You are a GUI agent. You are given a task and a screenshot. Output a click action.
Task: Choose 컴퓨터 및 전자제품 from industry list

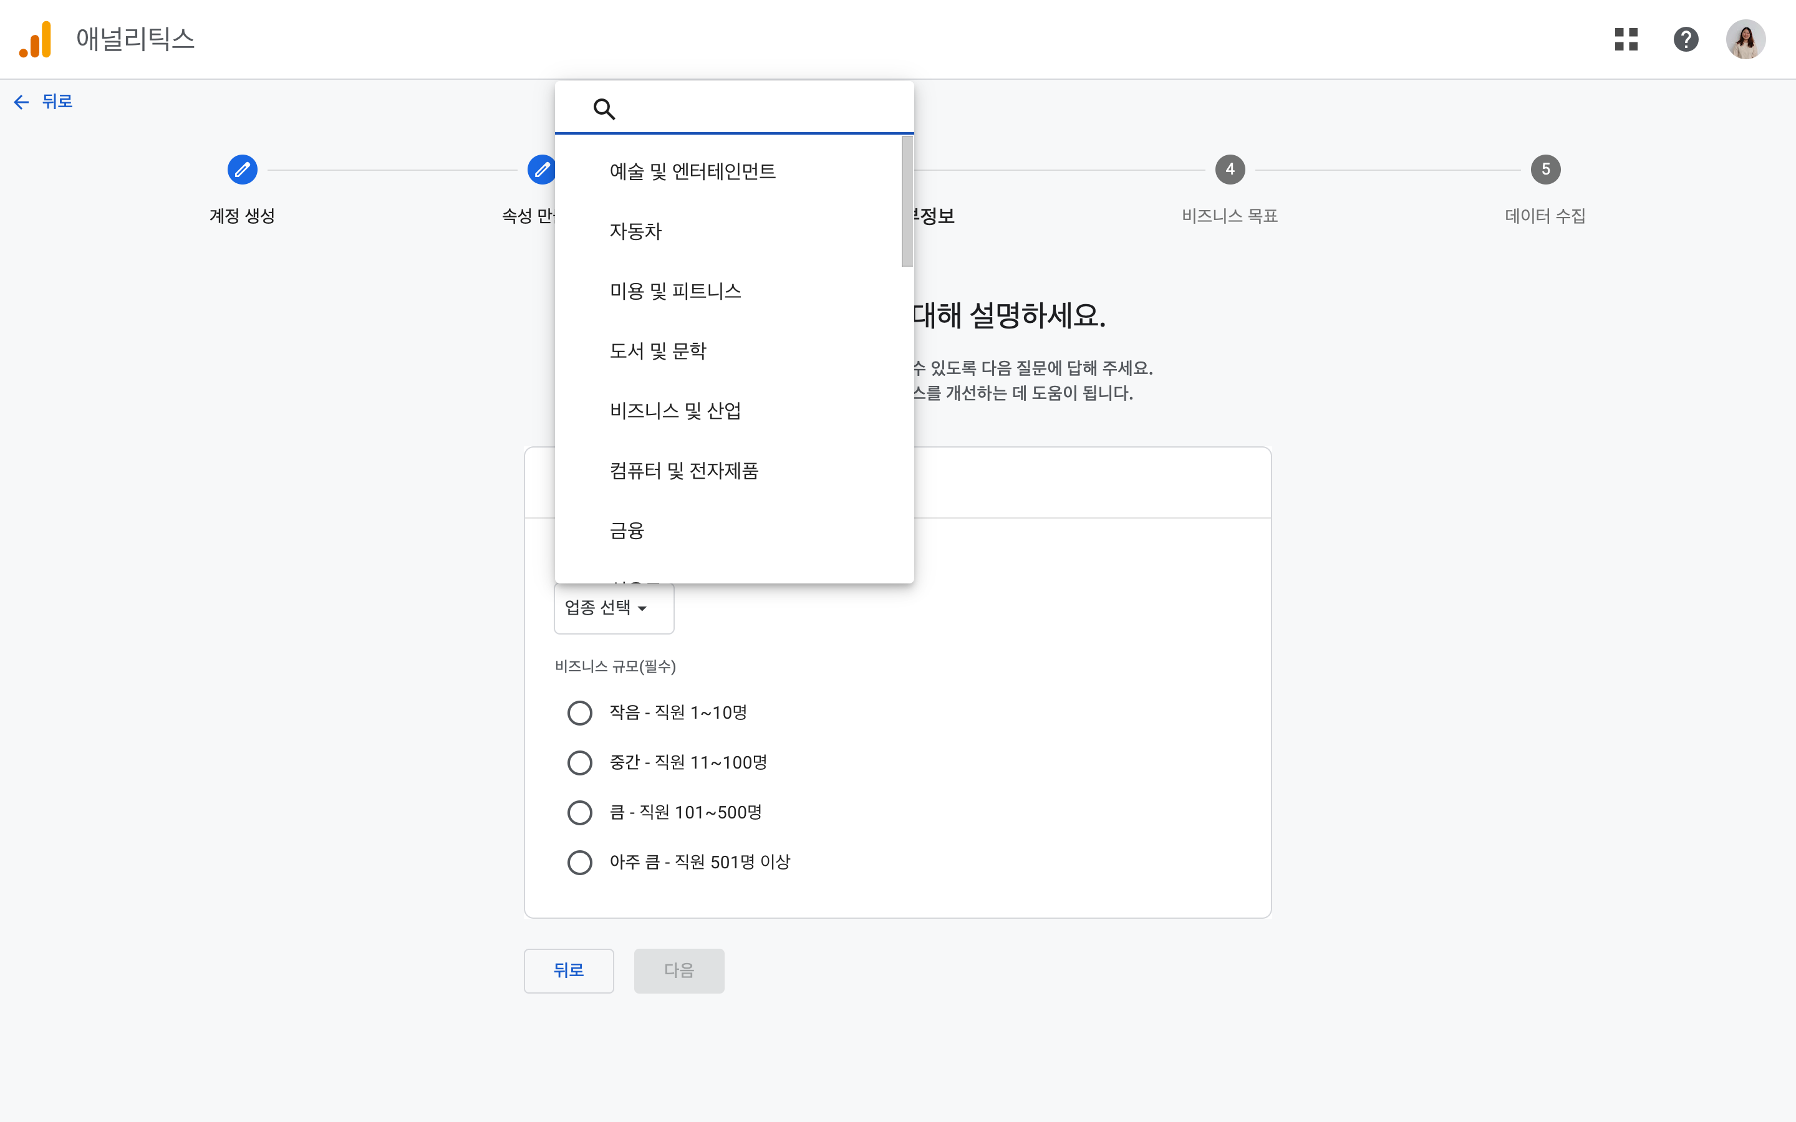point(728,471)
